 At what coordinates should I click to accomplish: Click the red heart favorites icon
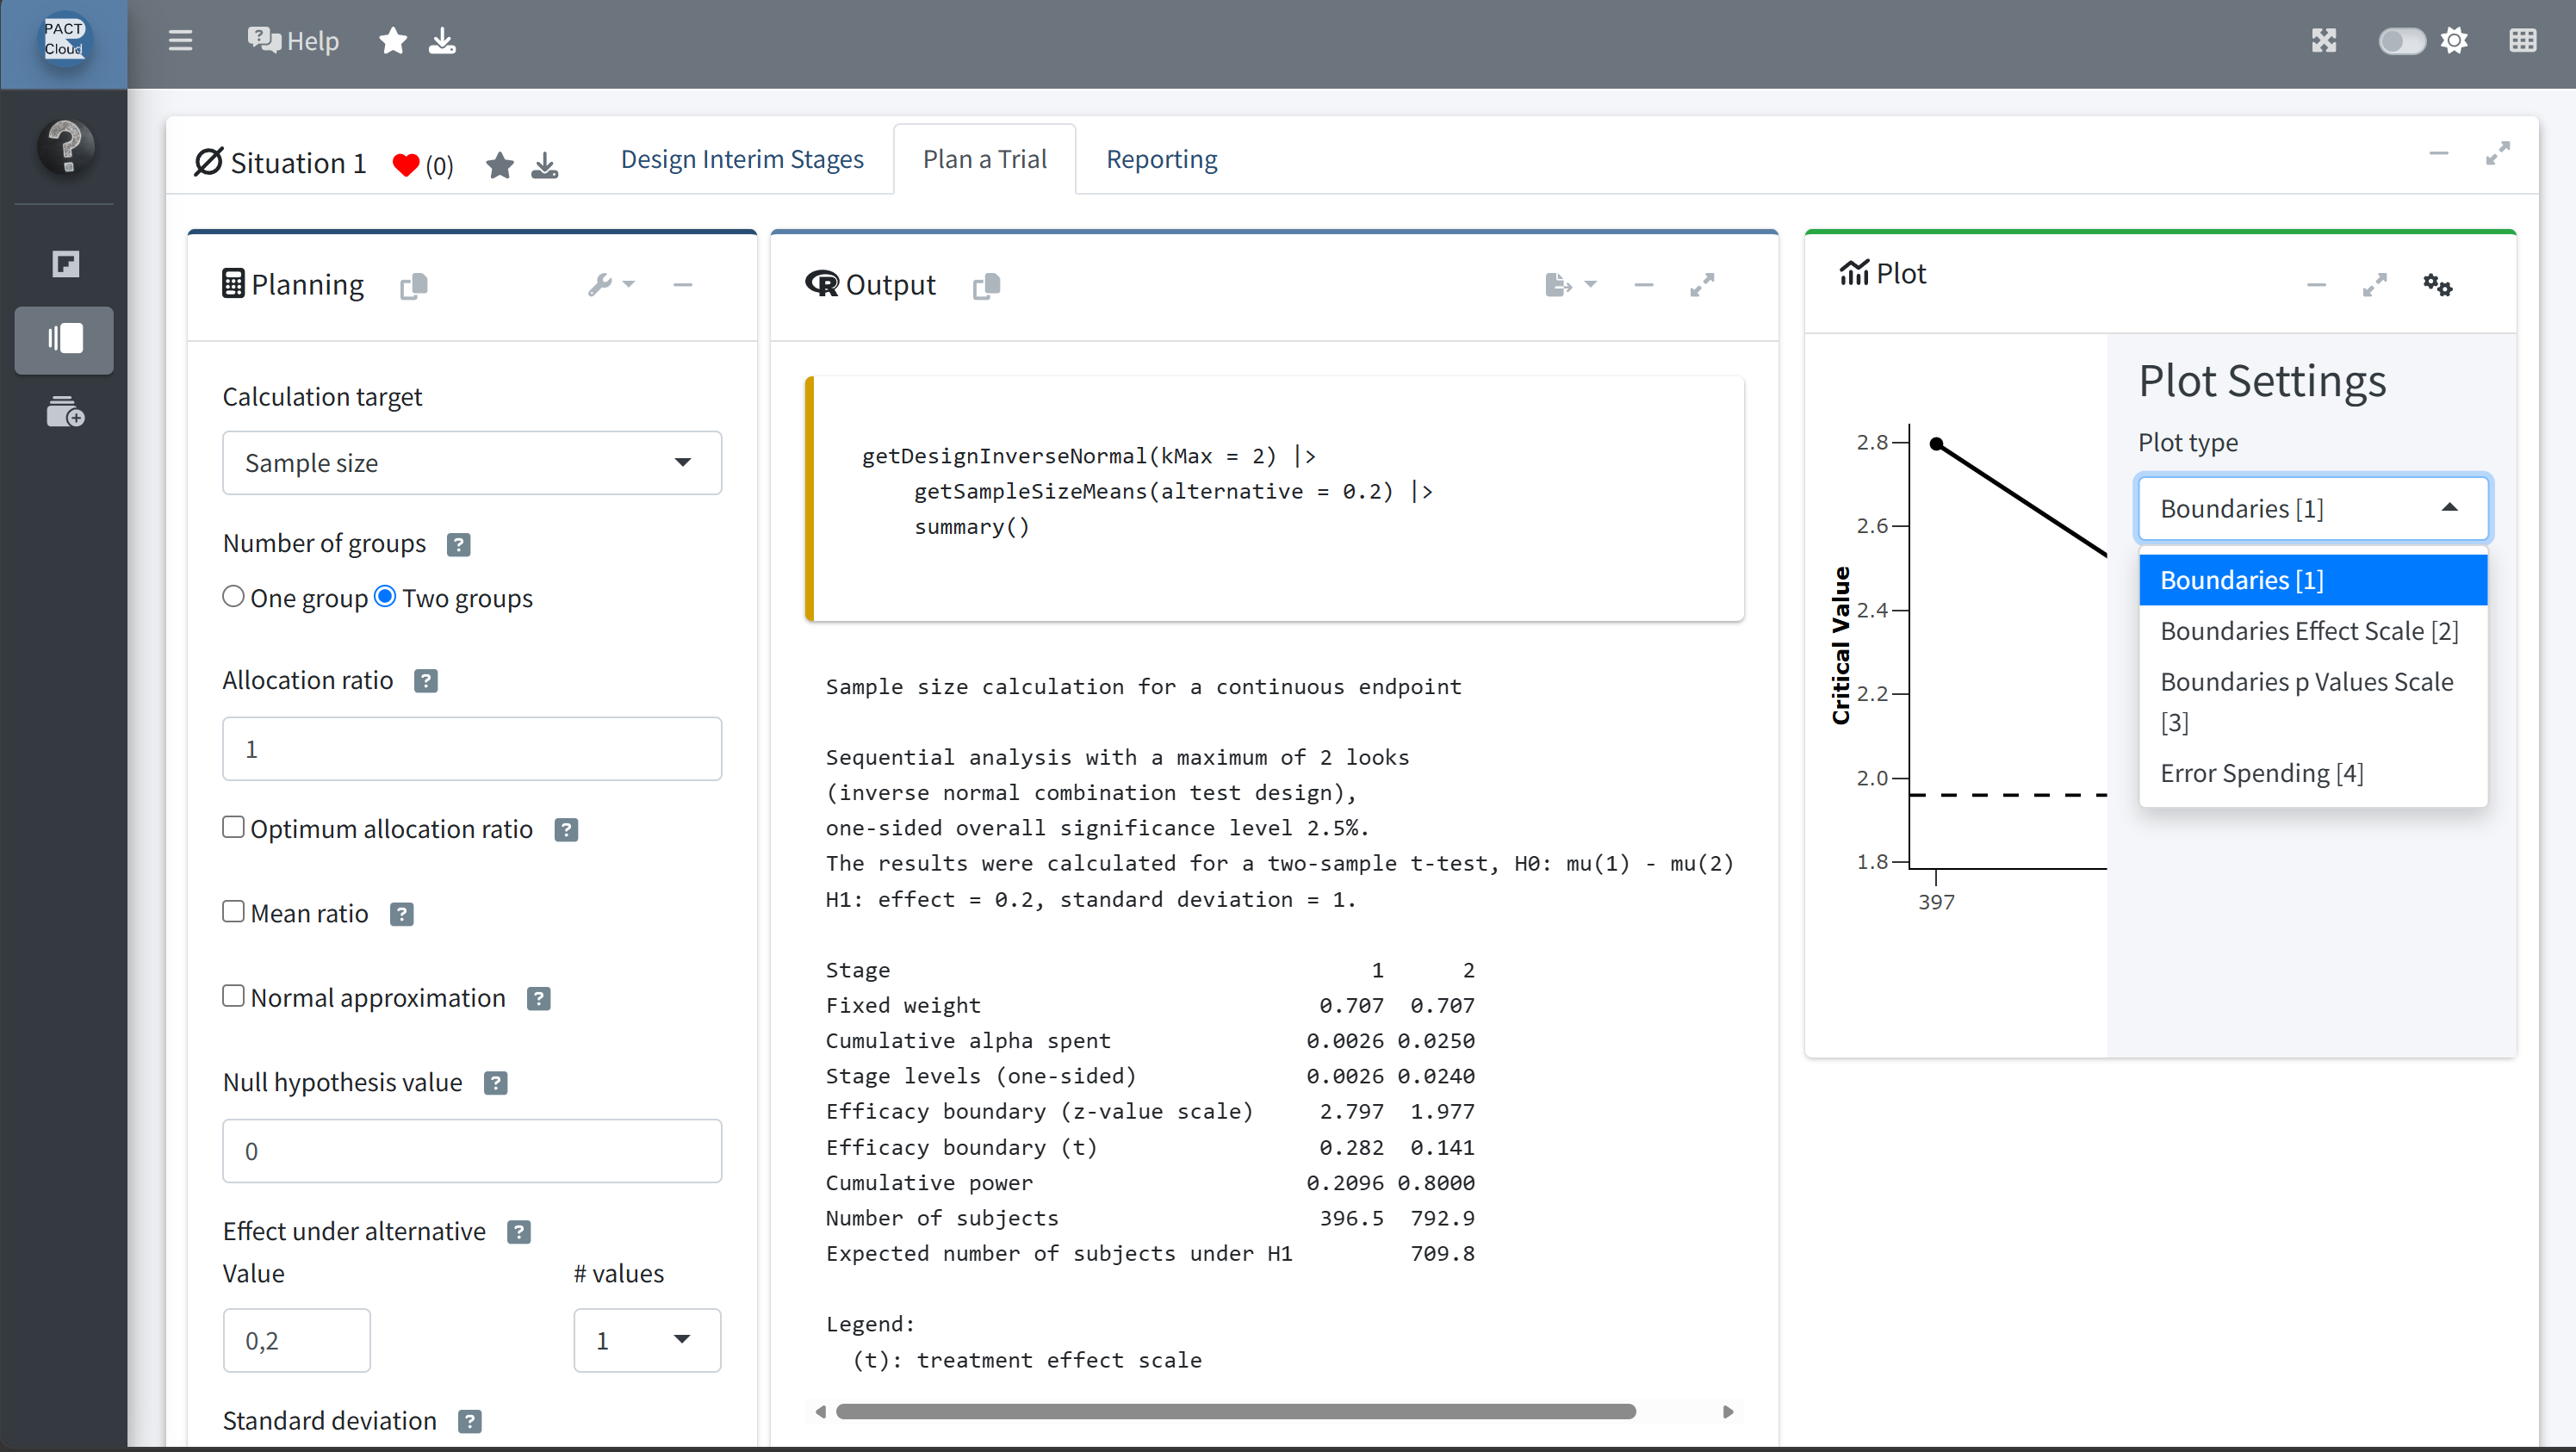[x=405, y=165]
